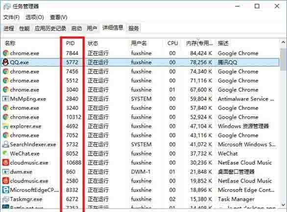Click the Taskmgr.exe process icon
Viewport: 287px width, 212px height.
click(x=6, y=199)
